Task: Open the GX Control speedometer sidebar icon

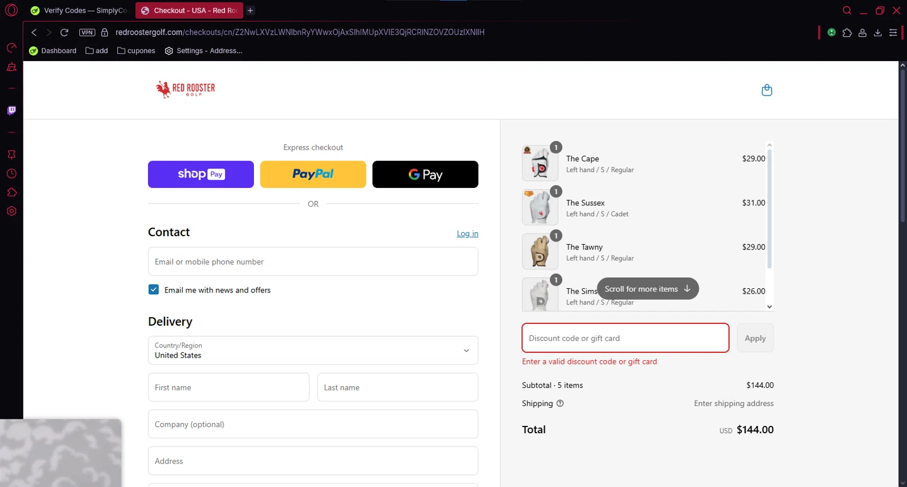Action: coord(11,48)
